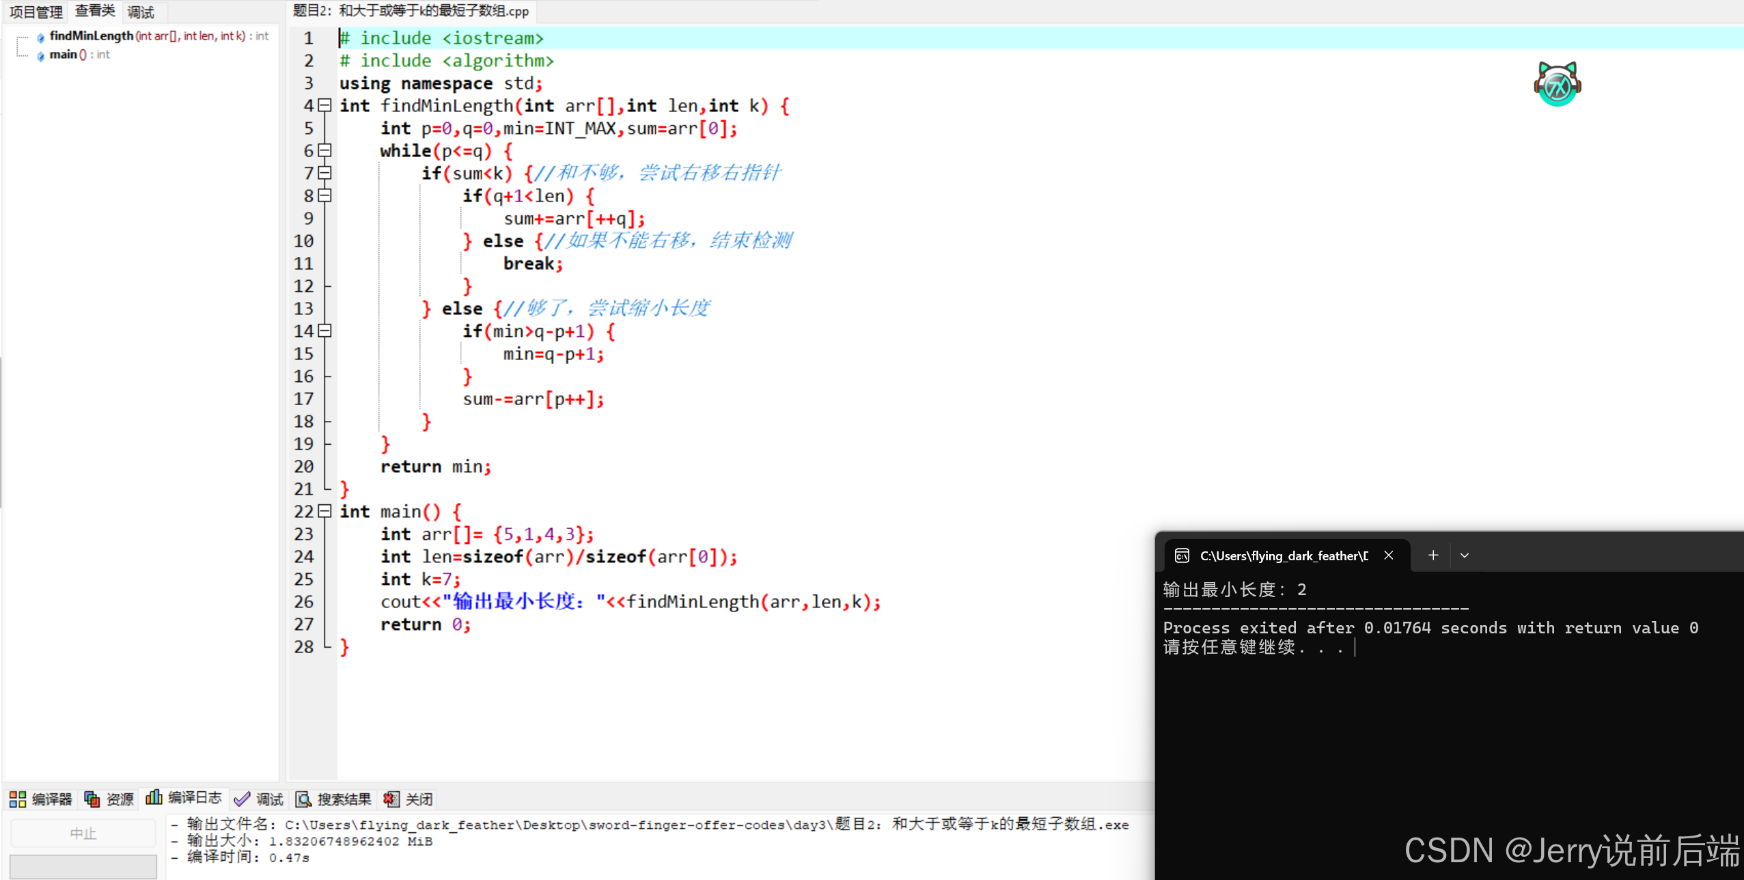Screen dimensions: 1744x880
Task: Open the 编译器 (Compiler) bottom tab
Action: pos(41,799)
